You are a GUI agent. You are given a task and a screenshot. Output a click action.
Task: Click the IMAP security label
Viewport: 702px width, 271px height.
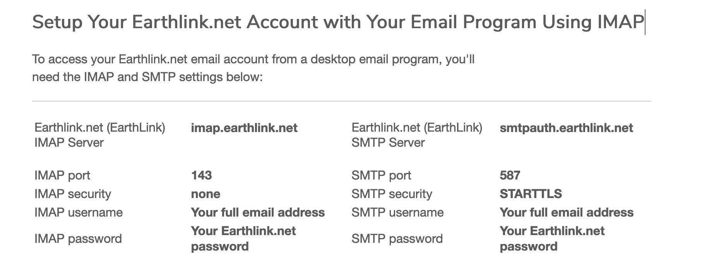[73, 194]
